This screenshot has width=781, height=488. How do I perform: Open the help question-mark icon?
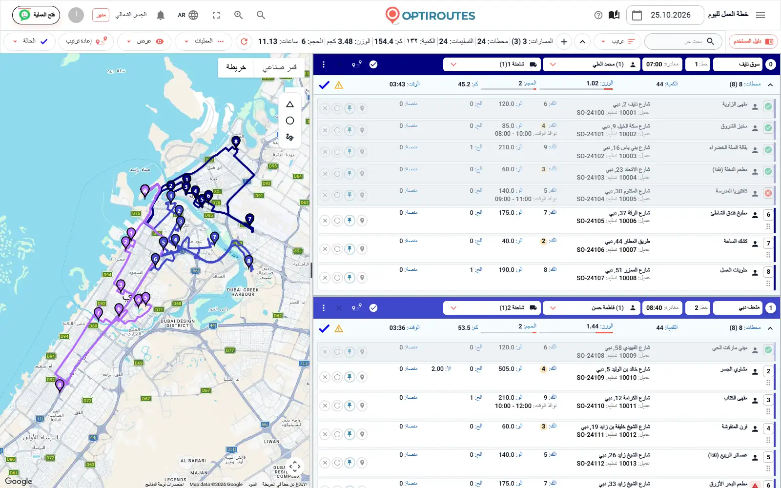click(x=598, y=15)
